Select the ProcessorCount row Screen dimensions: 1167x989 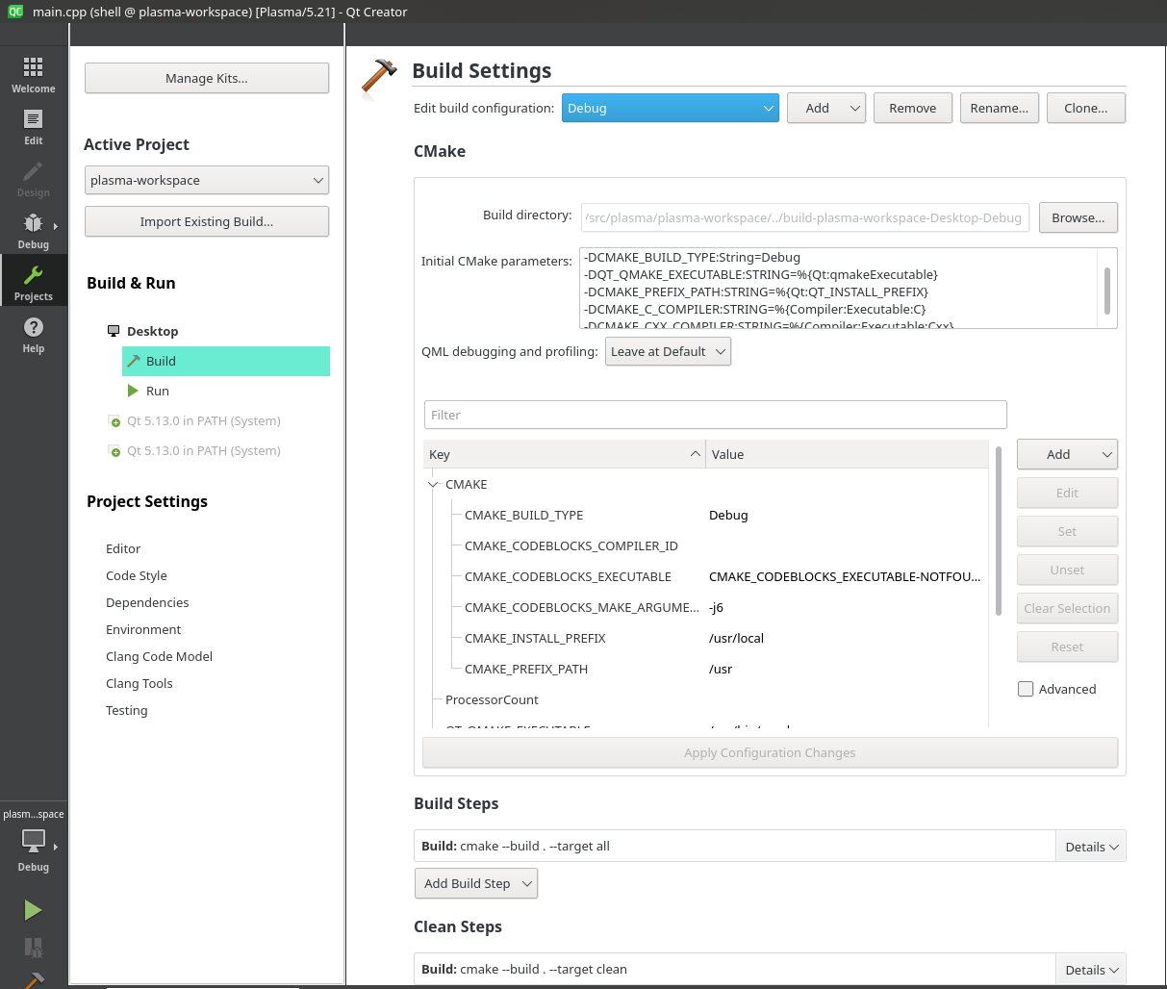(x=706, y=699)
